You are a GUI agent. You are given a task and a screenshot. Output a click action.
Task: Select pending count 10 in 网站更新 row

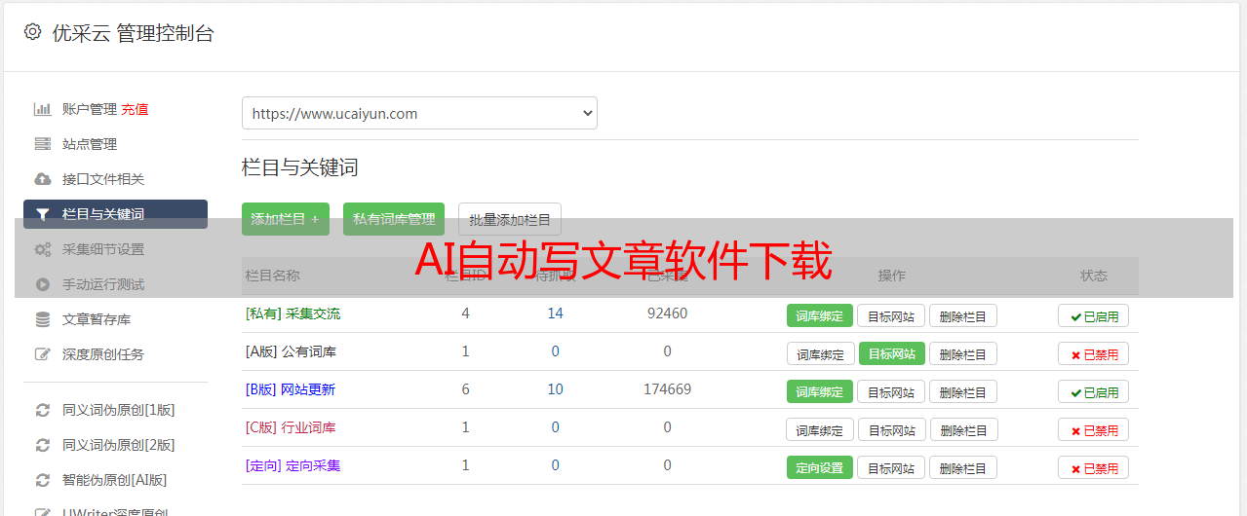555,389
